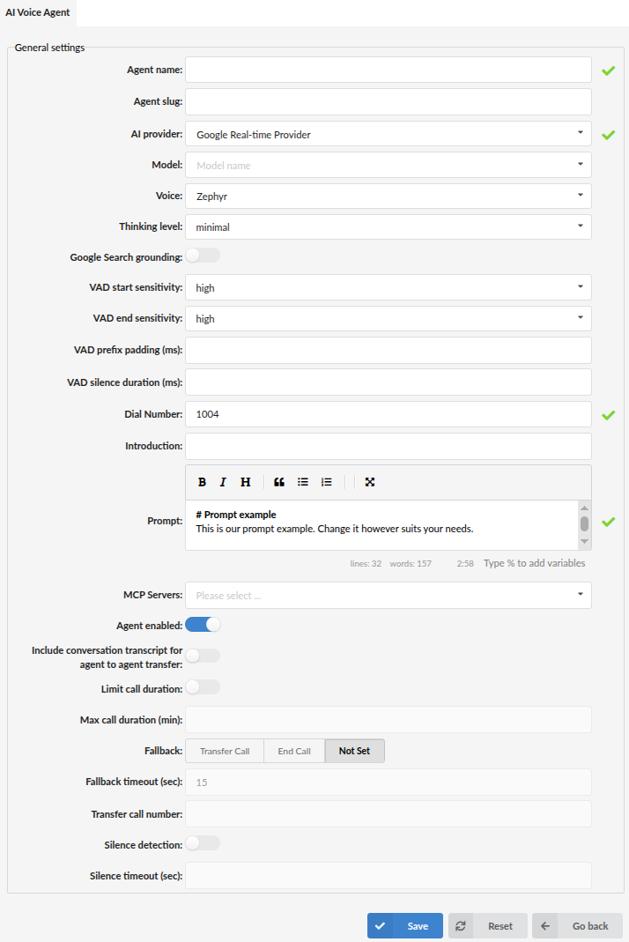Click the green checkmark beside AI provider

coord(609,135)
